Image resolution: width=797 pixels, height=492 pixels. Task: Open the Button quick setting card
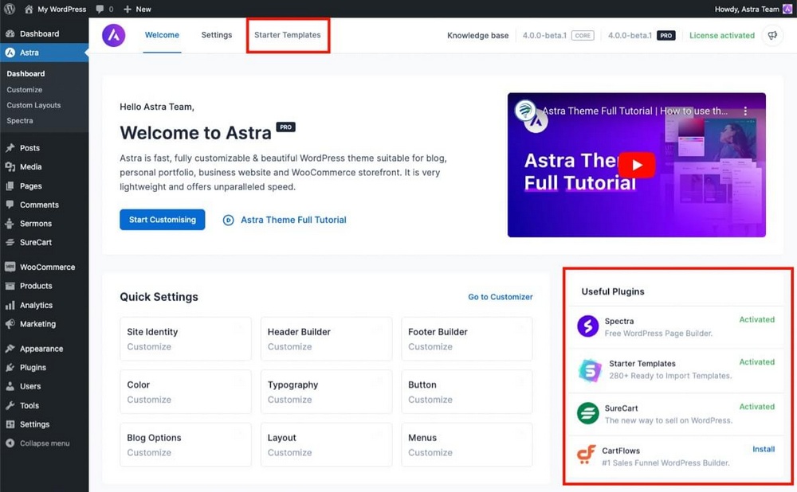466,392
